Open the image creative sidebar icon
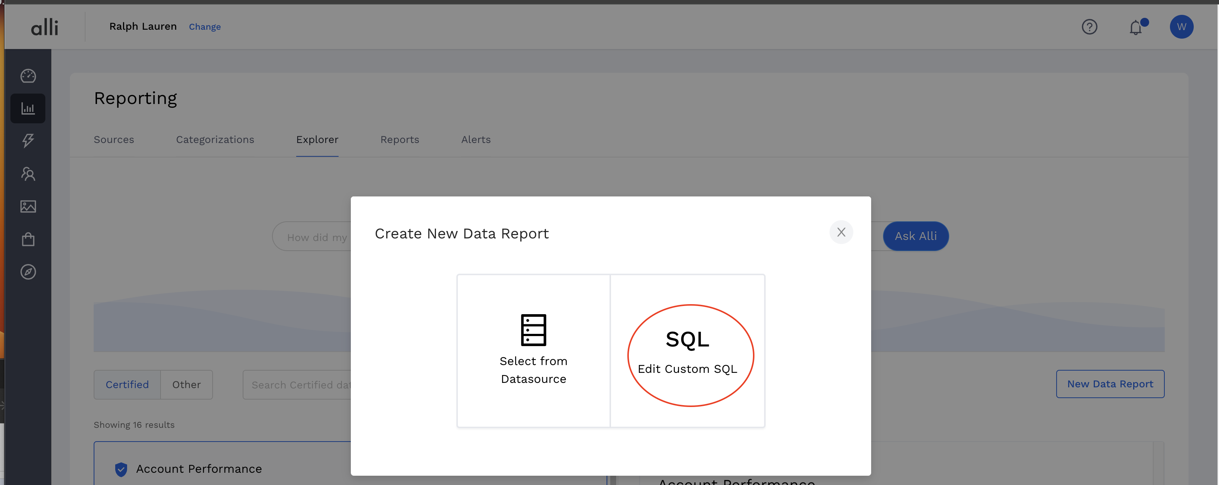Image resolution: width=1219 pixels, height=485 pixels. tap(28, 206)
